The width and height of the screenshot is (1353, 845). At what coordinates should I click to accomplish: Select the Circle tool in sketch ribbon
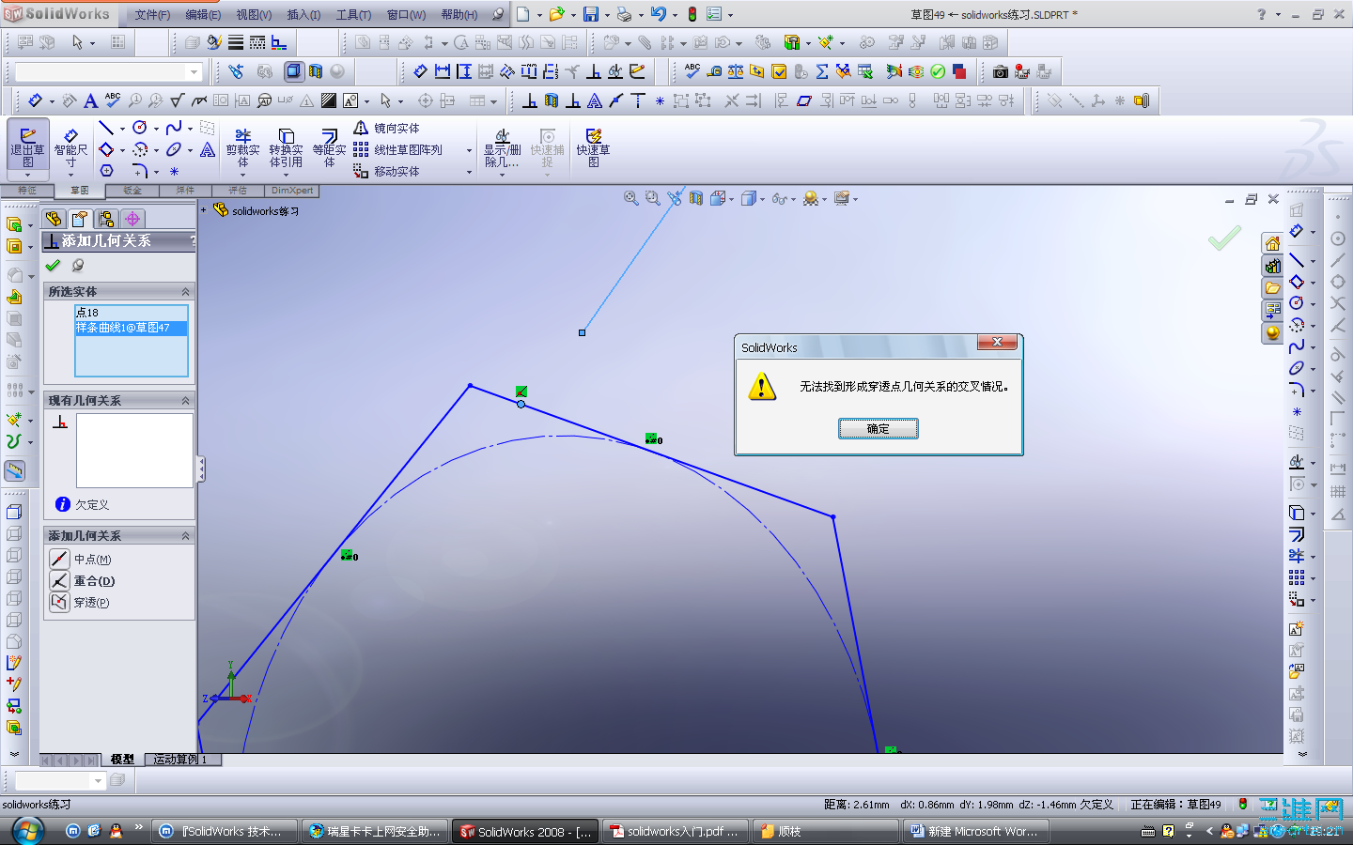[x=140, y=128]
